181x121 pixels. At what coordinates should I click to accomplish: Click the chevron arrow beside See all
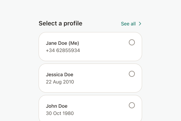[140, 24]
